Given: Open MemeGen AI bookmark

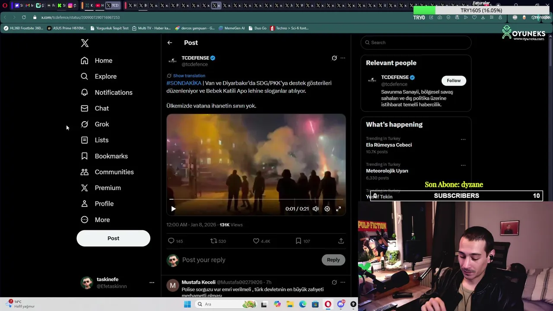Looking at the screenshot, I should (231, 28).
